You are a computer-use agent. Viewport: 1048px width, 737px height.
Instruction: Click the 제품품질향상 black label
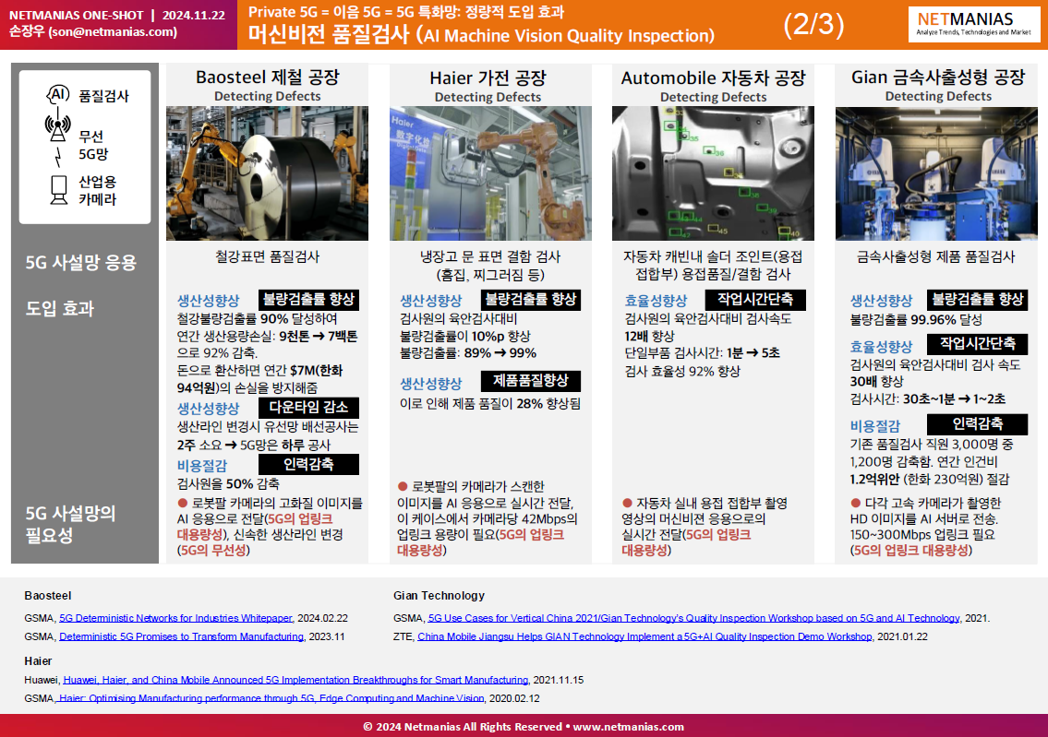click(x=531, y=381)
